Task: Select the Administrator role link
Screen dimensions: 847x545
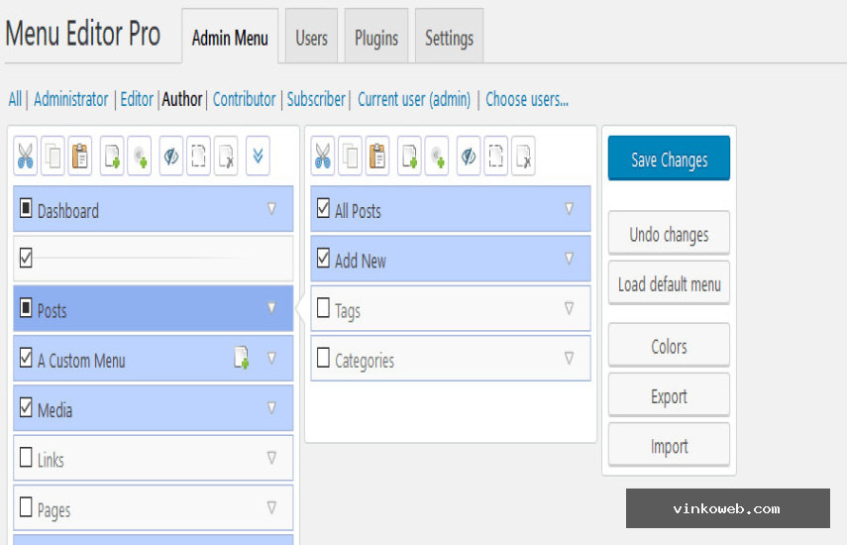Action: [71, 99]
